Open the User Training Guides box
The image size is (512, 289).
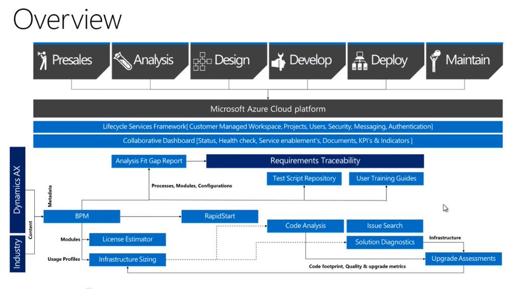[x=386, y=178]
